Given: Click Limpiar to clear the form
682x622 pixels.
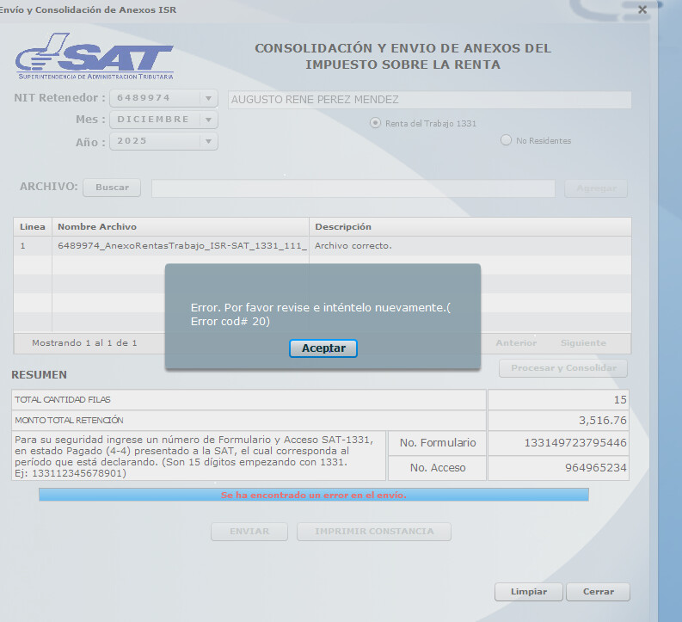Looking at the screenshot, I should pyautogui.click(x=528, y=592).
